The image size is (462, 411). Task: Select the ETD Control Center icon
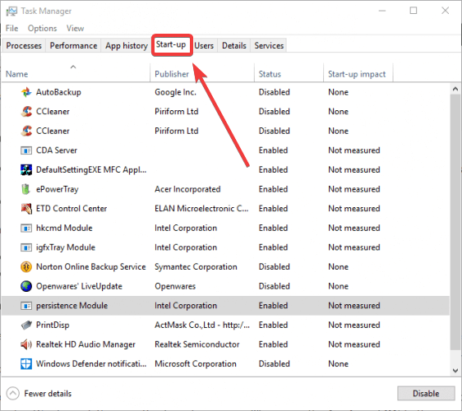(26, 209)
